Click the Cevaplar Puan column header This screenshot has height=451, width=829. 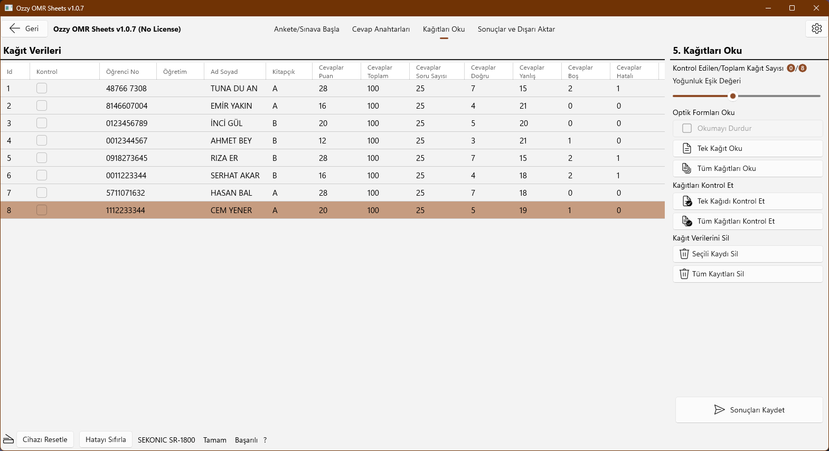tap(331, 72)
